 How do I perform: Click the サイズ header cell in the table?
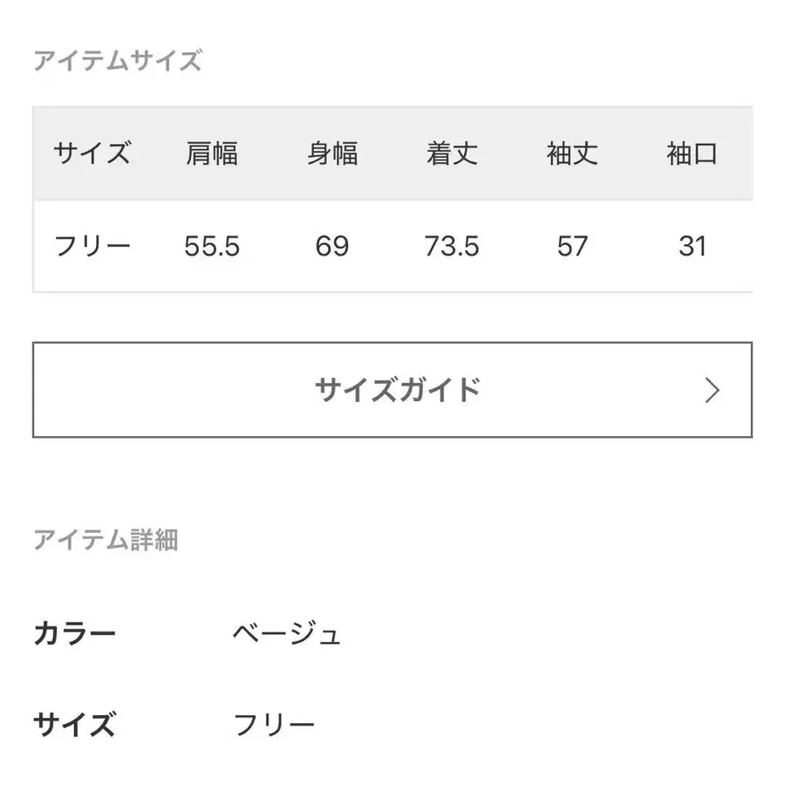pyautogui.click(x=91, y=154)
